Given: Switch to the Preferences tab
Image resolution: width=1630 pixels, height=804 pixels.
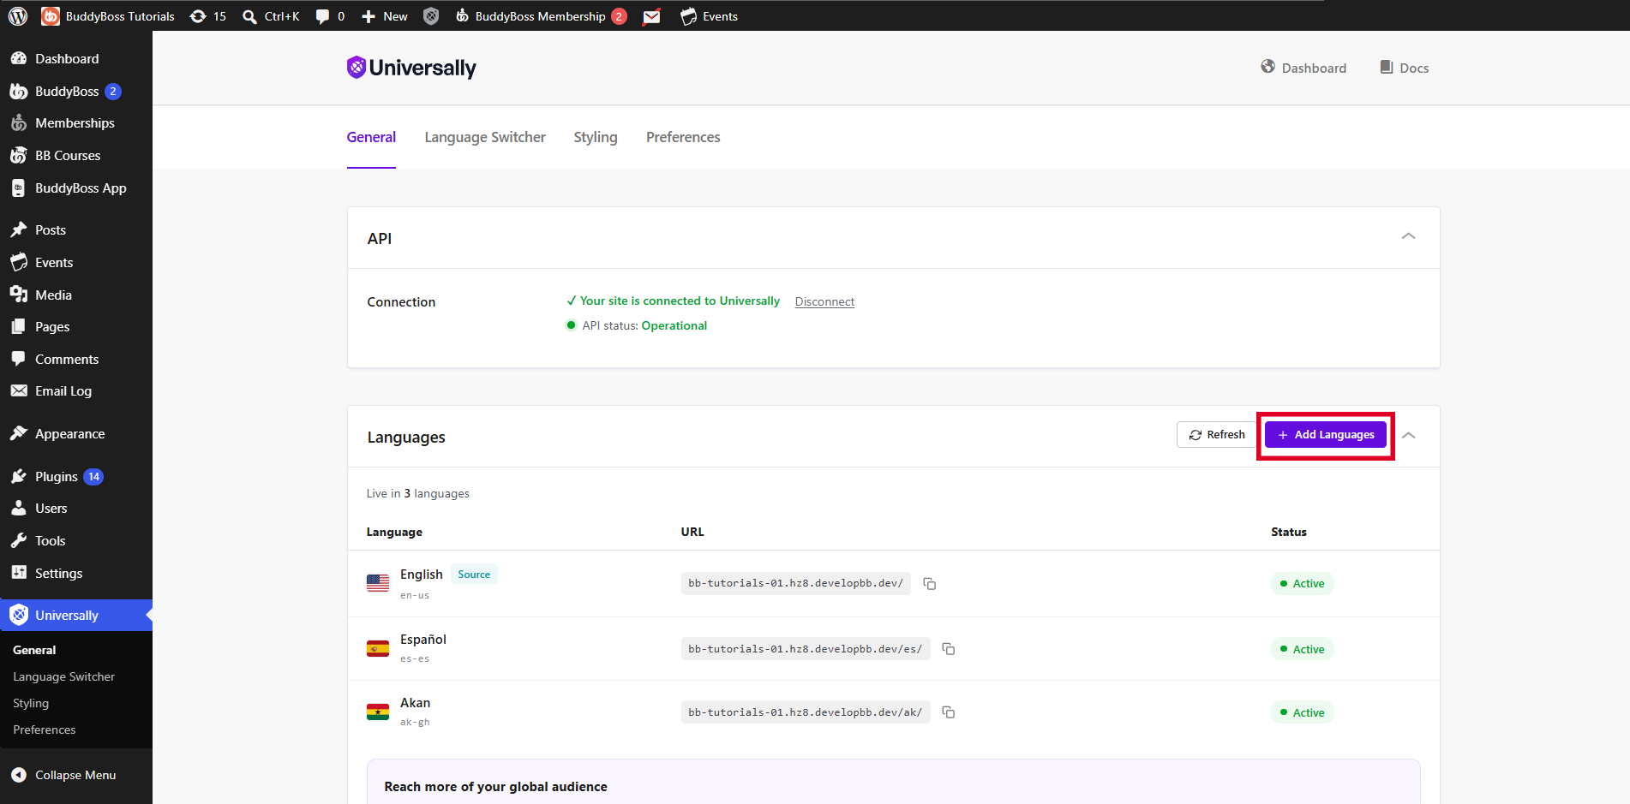Looking at the screenshot, I should coord(683,137).
